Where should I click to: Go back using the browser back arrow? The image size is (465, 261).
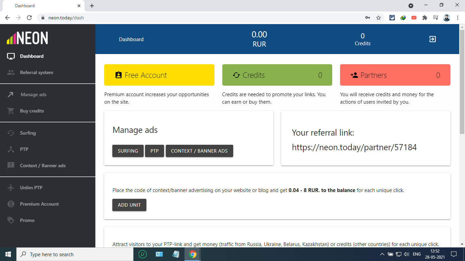(x=7, y=18)
